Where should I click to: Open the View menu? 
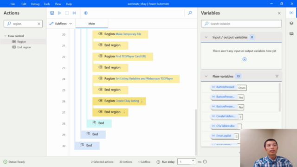tap(58, 4)
